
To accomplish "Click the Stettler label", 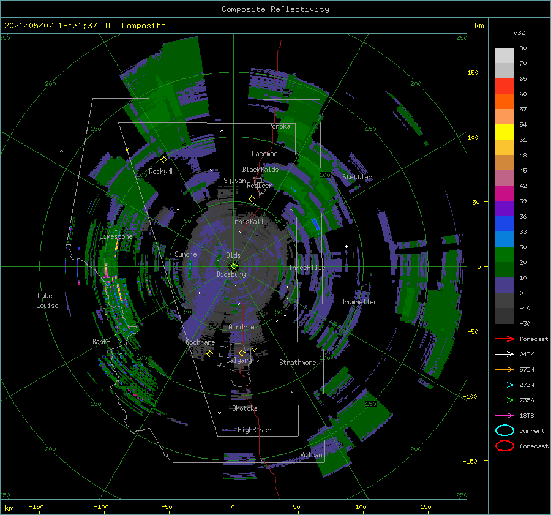I will click(357, 177).
